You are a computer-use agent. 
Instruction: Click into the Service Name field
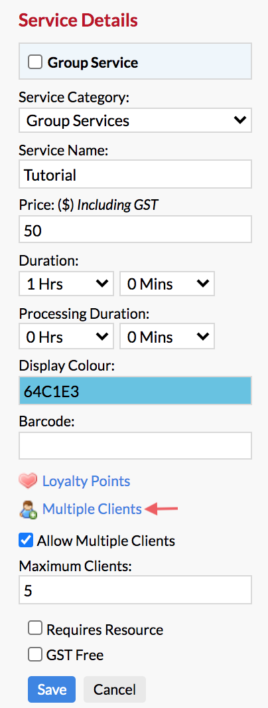pos(135,174)
